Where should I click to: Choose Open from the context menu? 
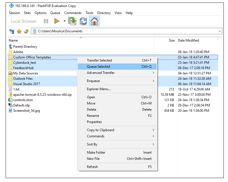117,97
